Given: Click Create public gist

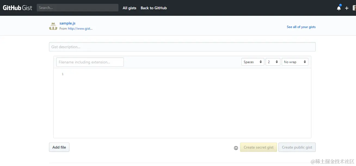Looking at the screenshot, I should (x=297, y=147).
